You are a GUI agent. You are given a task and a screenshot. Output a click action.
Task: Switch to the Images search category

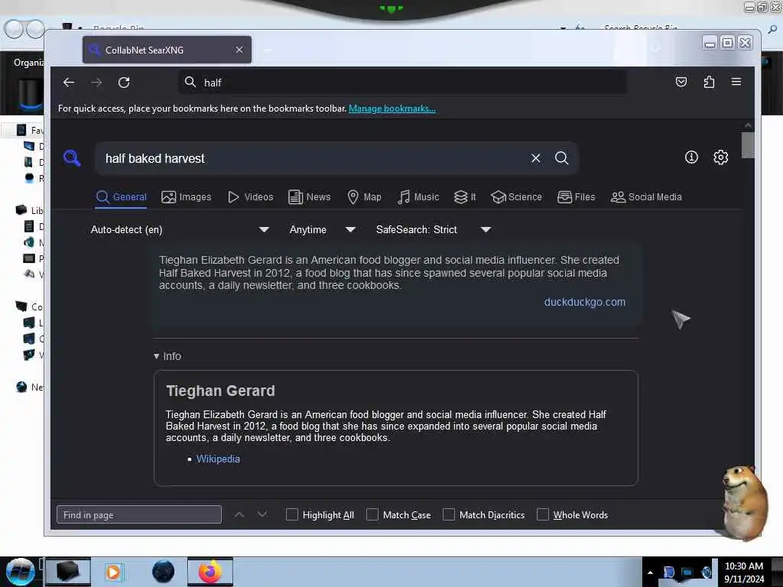point(187,197)
